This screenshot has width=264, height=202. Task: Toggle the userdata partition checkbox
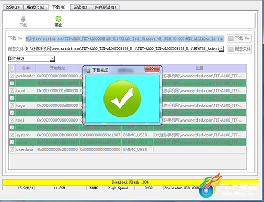pyautogui.click(x=12, y=149)
